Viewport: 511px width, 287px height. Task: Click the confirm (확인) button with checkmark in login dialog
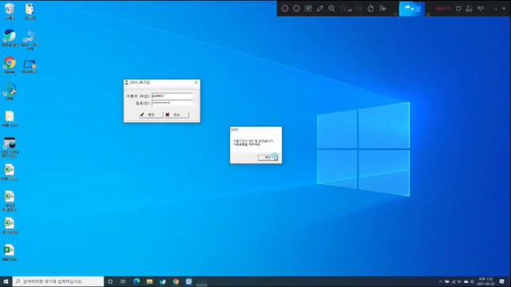click(x=150, y=115)
